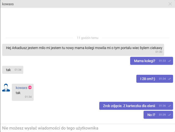175x132 pixels.
Task: Select the "Zrob zdjęcie. Z karteczka" message bubble
Action: click(x=129, y=106)
